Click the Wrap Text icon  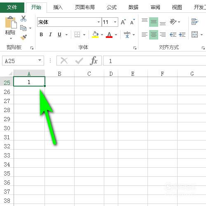pos(195,22)
